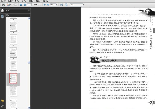Open the pages panel icon in sidebar
The width and height of the screenshot is (155, 109).
(2, 16)
